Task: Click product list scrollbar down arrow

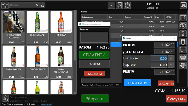Action: click(75, 93)
